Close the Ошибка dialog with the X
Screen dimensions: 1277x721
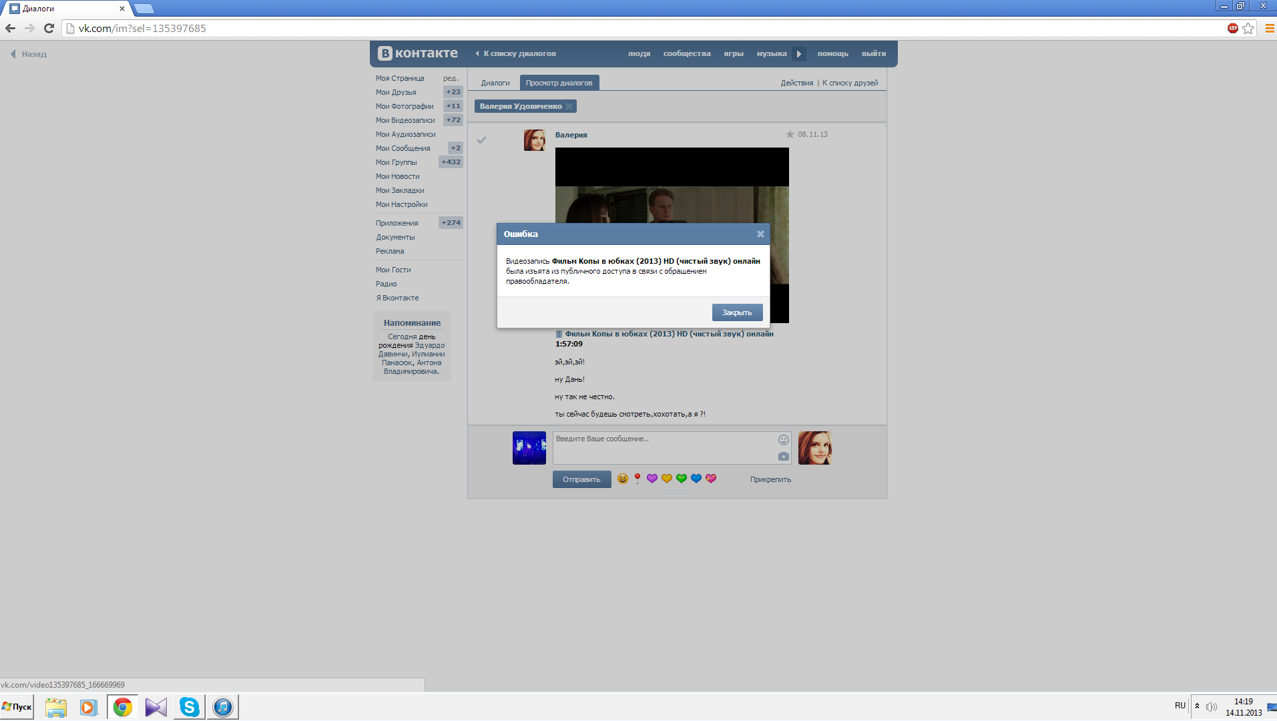pyautogui.click(x=760, y=234)
